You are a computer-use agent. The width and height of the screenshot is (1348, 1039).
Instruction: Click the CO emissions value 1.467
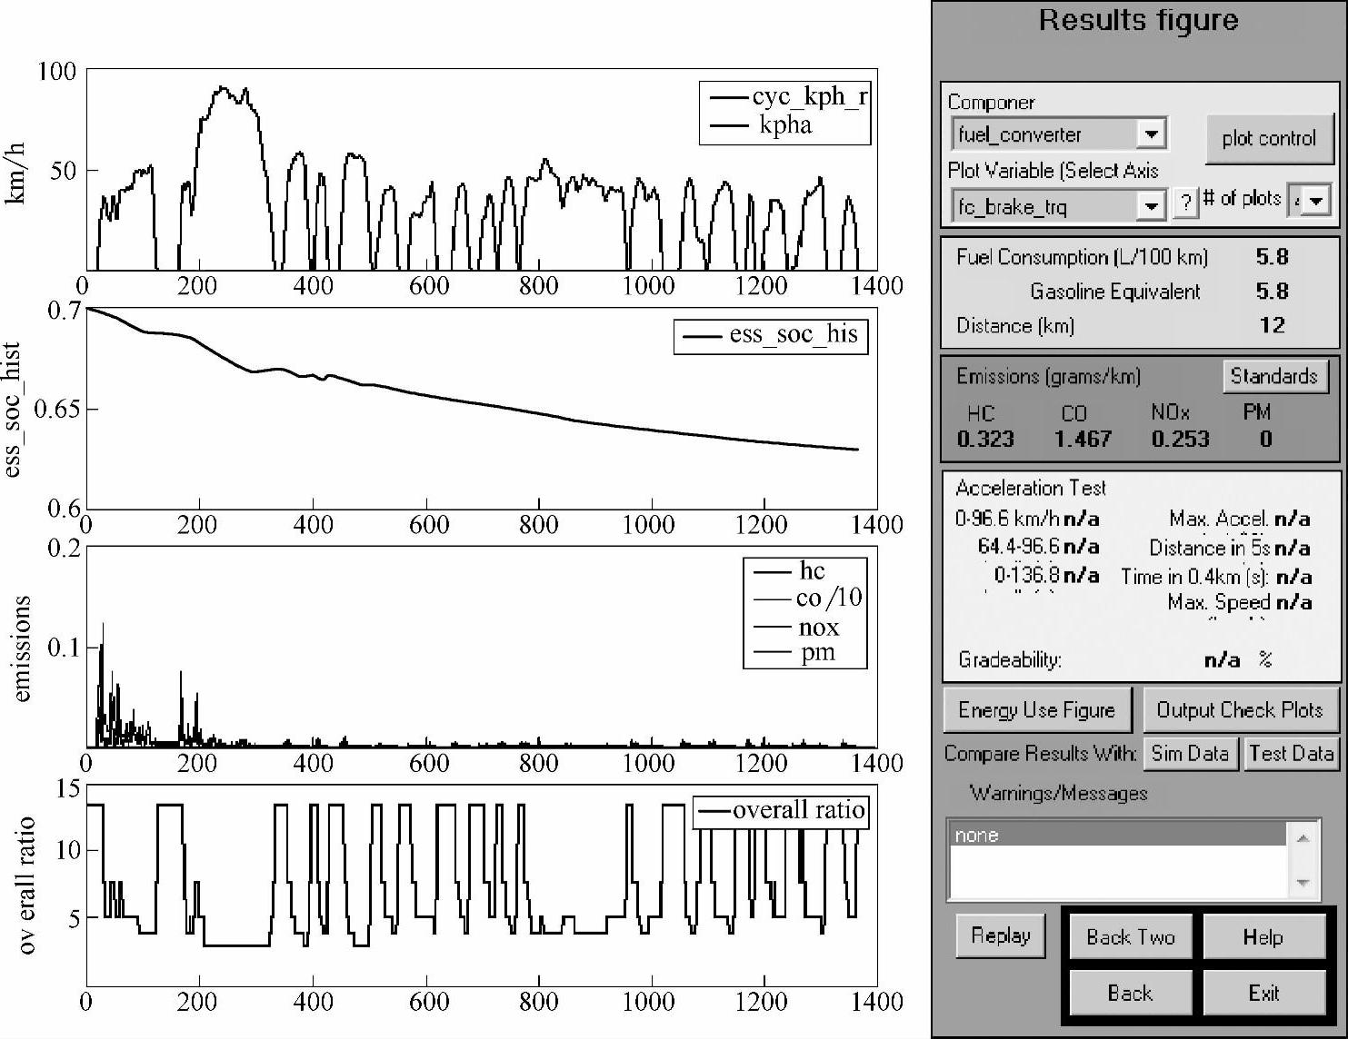(x=1083, y=440)
